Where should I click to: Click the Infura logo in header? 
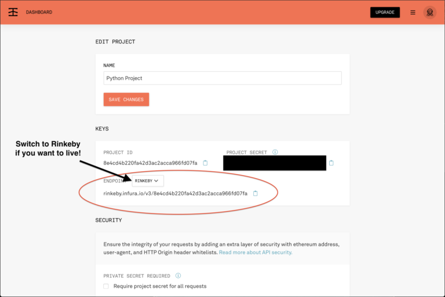point(13,12)
